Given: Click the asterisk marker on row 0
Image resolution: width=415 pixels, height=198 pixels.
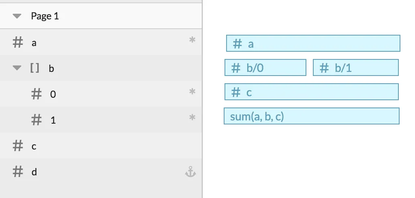Looking at the screenshot, I should (x=193, y=92).
